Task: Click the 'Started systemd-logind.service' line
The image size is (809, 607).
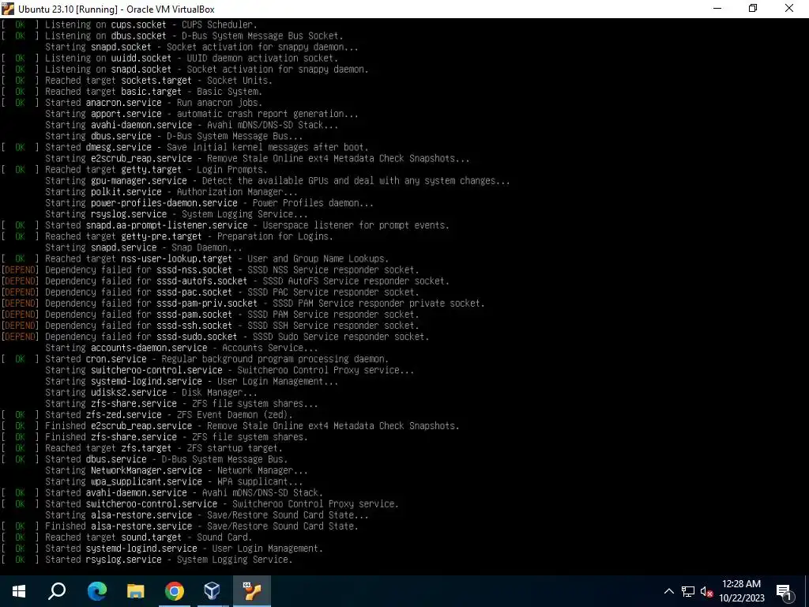Action: [162, 549]
